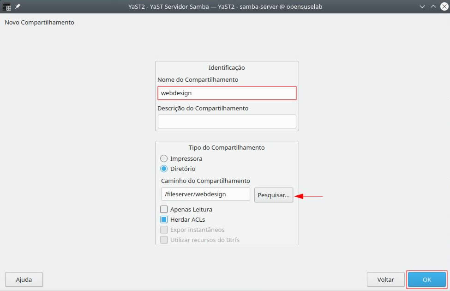This screenshot has height=291, width=450.
Task: Minimize the YaST2 window
Action: (422, 6)
